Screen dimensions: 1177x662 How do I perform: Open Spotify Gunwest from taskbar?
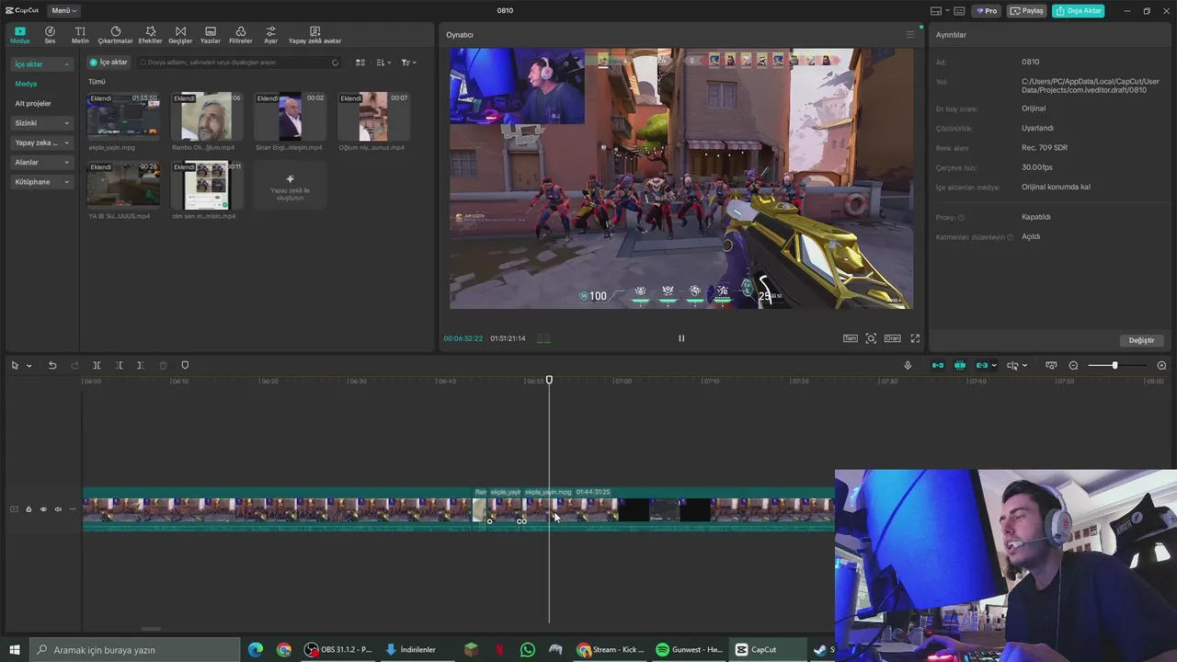[x=689, y=650]
